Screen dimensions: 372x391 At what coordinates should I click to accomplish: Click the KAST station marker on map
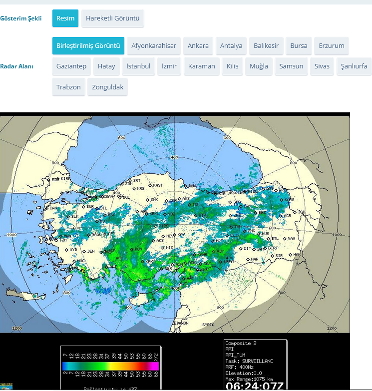coord(150,186)
